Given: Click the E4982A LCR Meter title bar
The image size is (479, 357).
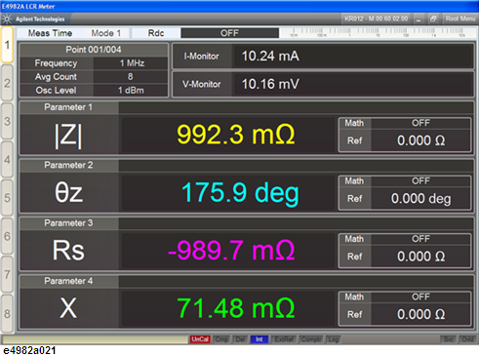Looking at the screenshot, I should [x=239, y=6].
